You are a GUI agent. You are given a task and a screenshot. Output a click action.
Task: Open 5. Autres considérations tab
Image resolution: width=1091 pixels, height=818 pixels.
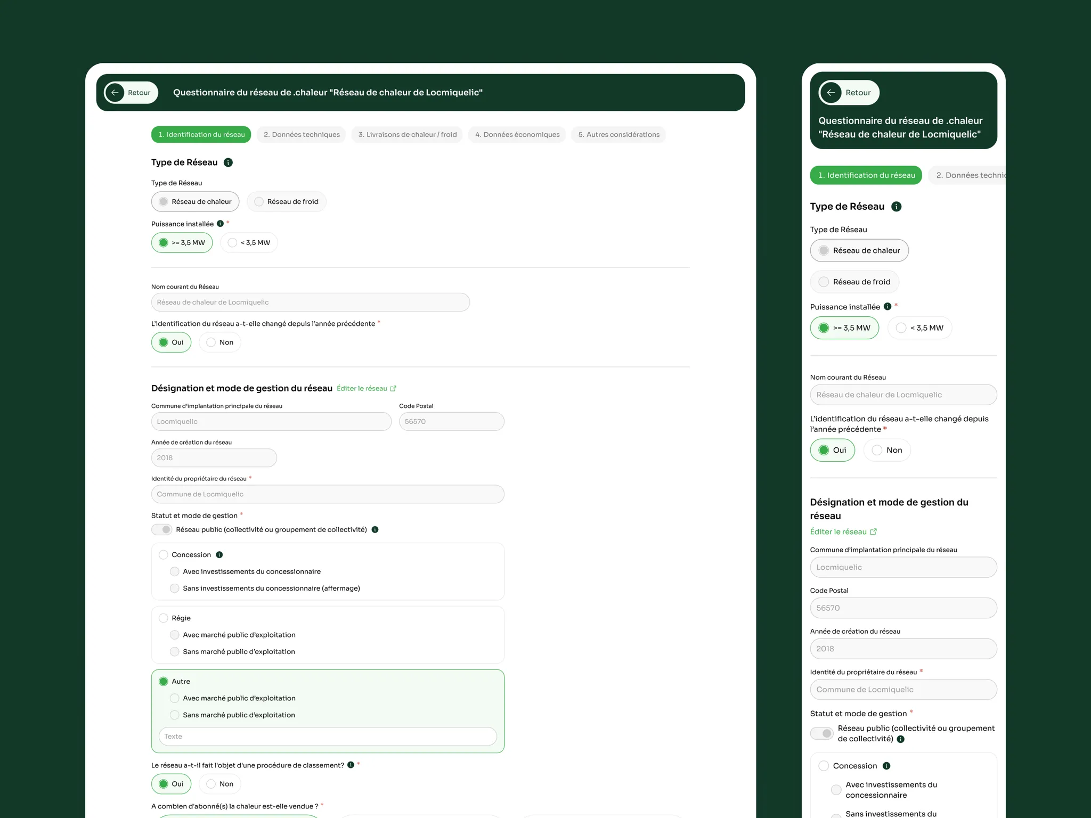619,135
